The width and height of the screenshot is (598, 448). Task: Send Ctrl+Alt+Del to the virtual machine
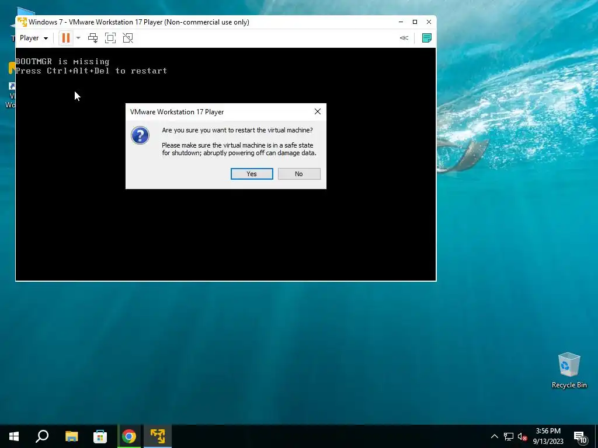pyautogui.click(x=93, y=38)
